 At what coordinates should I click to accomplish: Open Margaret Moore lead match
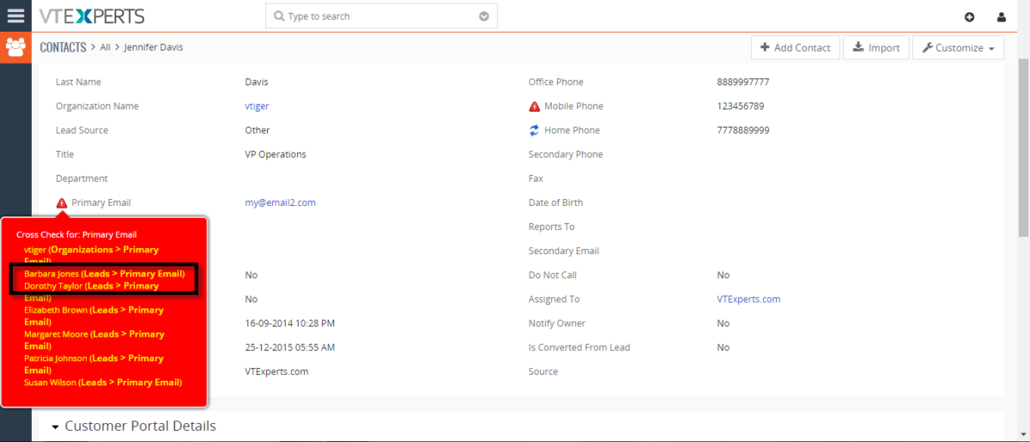[x=94, y=339]
